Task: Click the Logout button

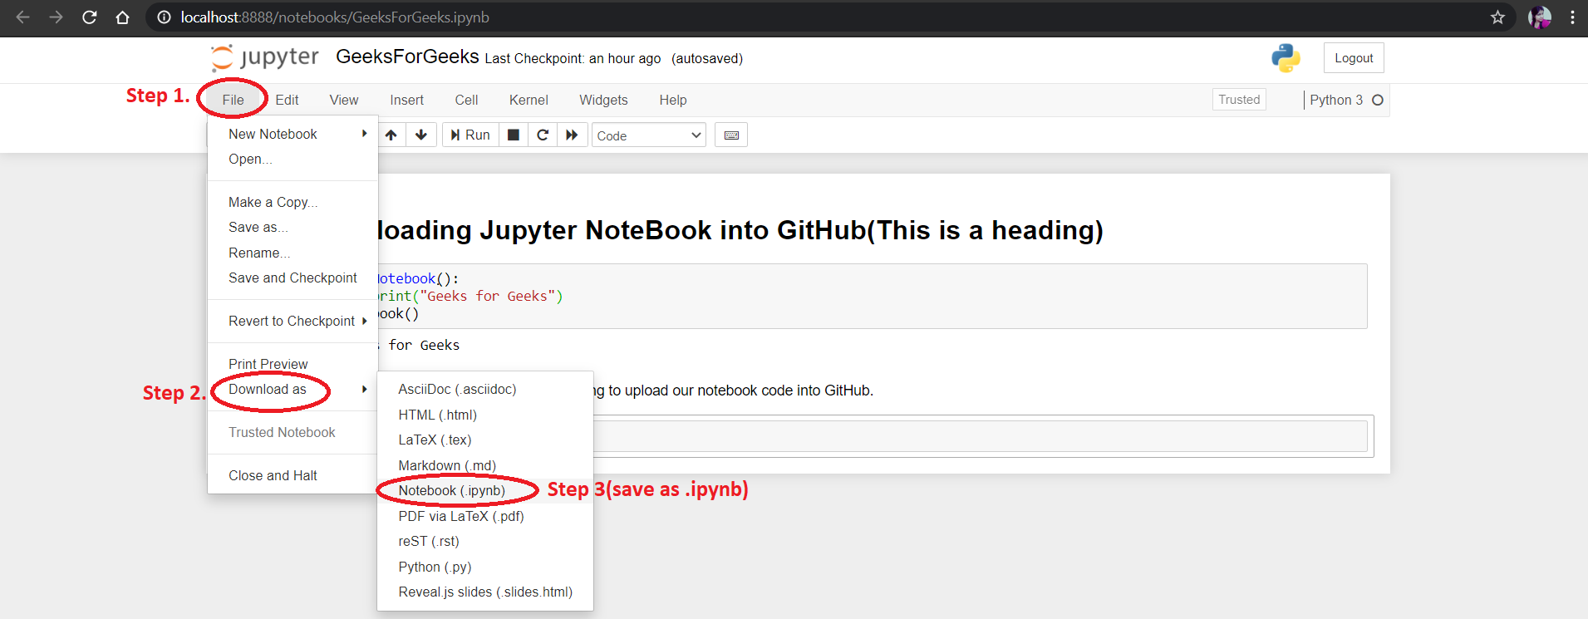Action: tap(1354, 58)
